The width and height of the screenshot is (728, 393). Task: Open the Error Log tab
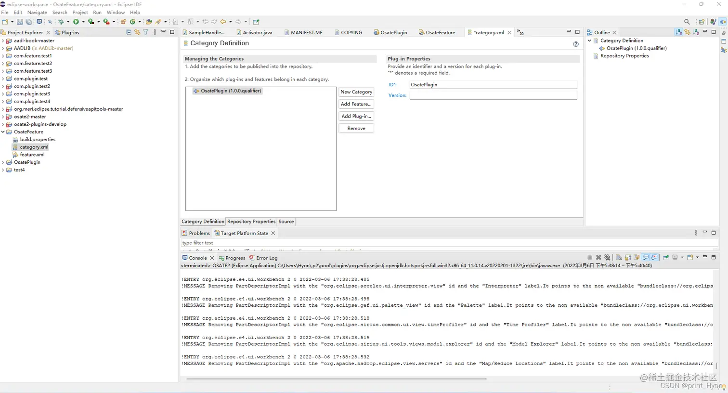pos(263,258)
